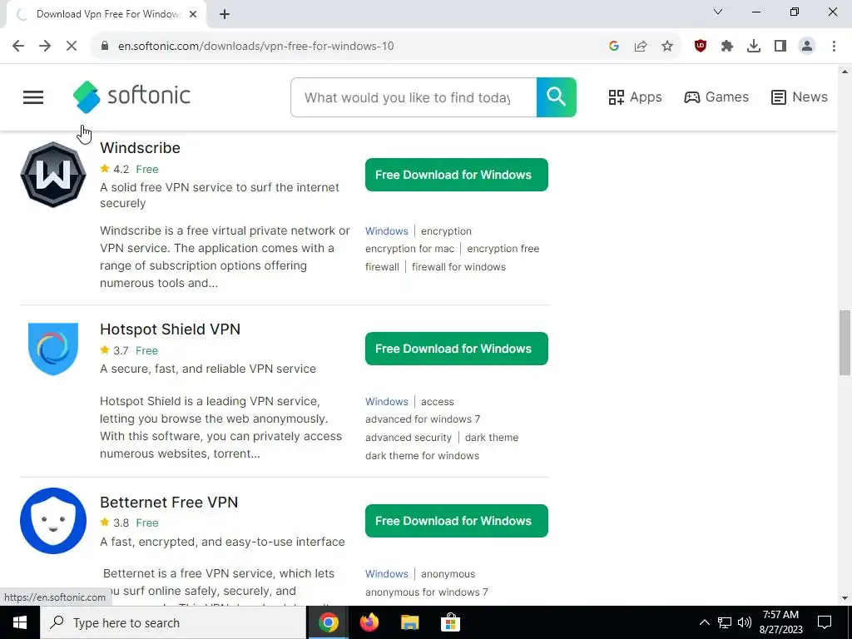Click the 'advanced security' tag
The height and width of the screenshot is (639, 852).
click(408, 438)
